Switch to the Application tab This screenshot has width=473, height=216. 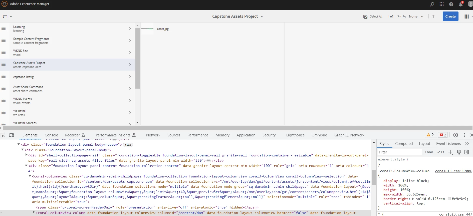246,135
